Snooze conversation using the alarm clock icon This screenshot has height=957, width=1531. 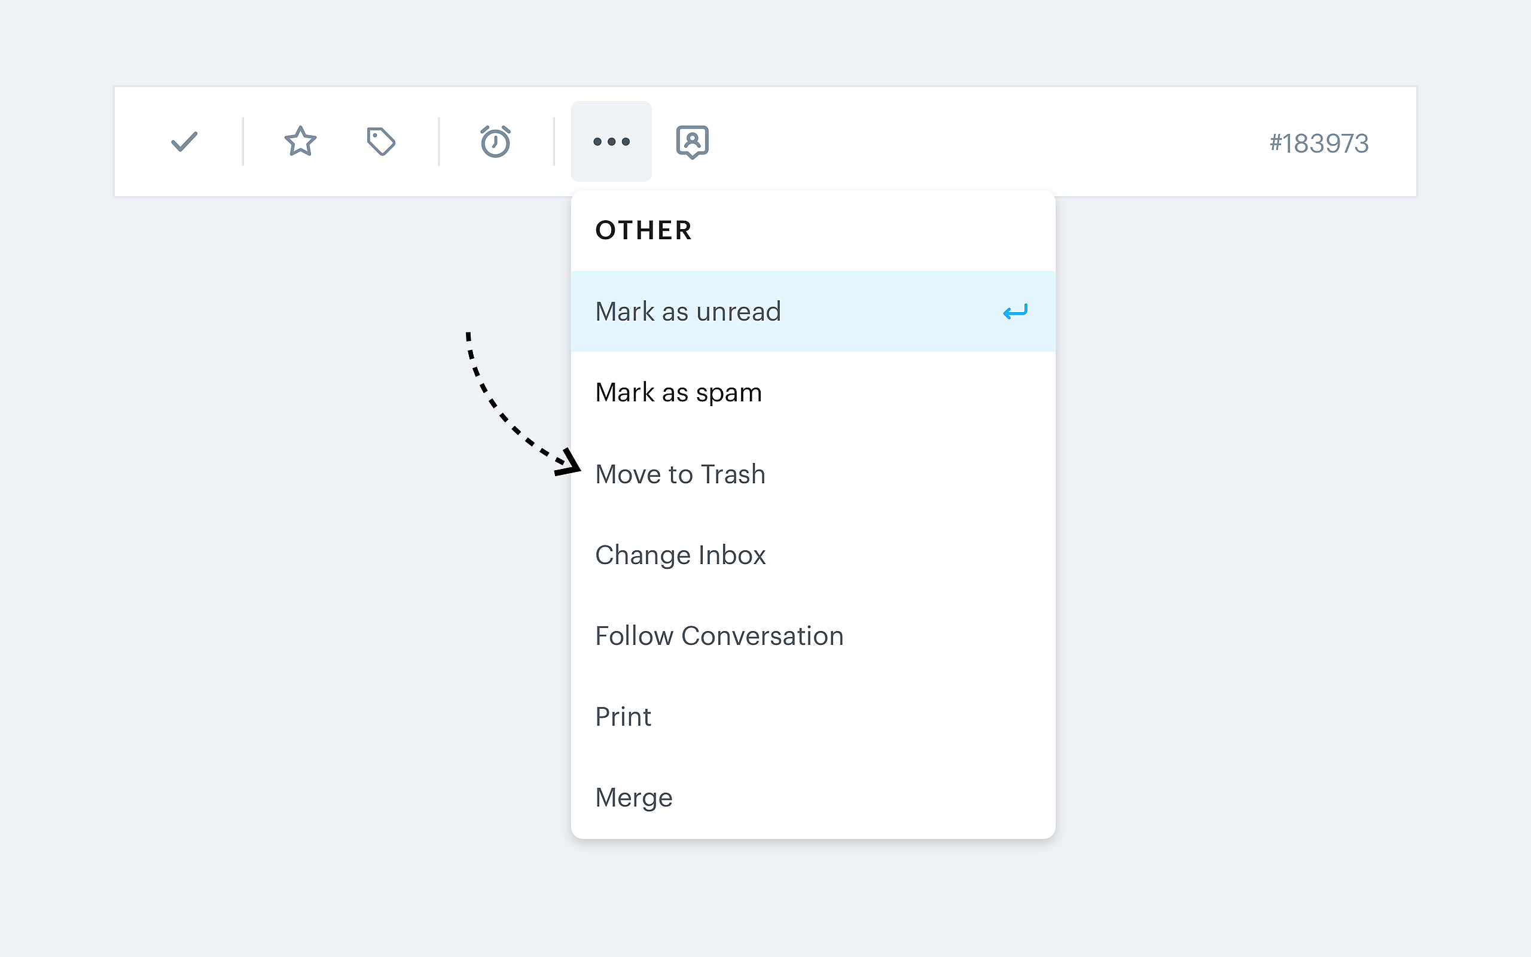point(495,142)
